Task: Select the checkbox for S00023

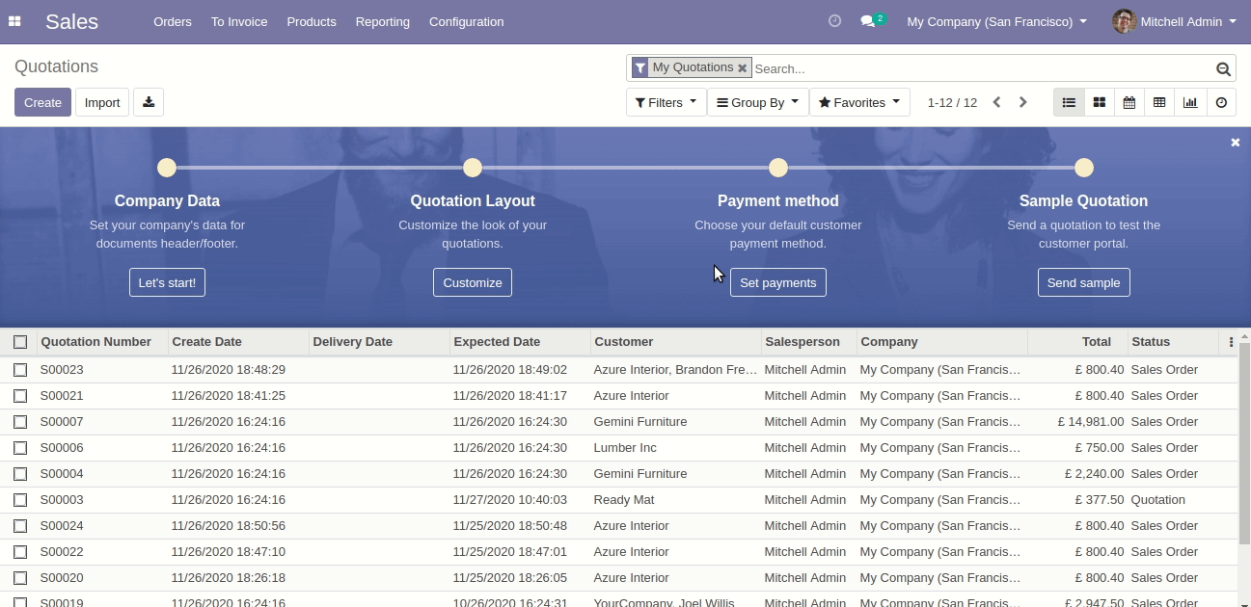Action: click(x=20, y=369)
